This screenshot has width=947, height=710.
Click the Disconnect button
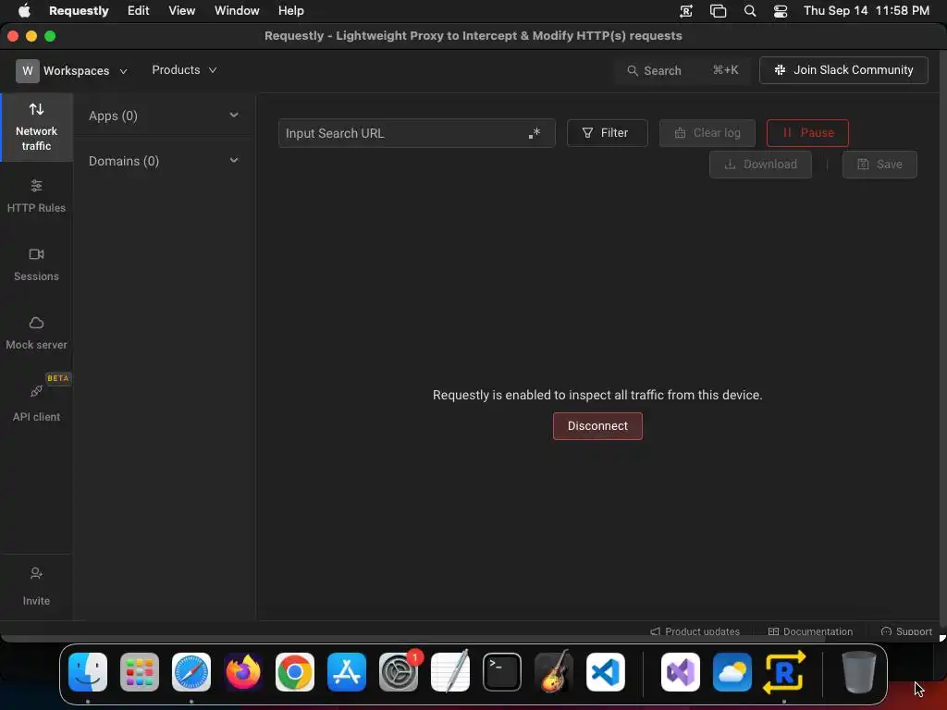point(597,425)
